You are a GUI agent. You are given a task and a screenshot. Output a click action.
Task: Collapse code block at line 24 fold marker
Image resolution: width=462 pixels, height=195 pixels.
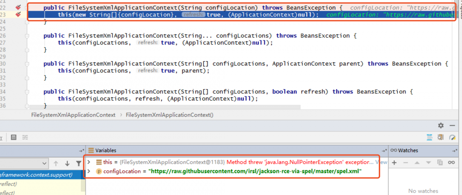pos(27,22)
